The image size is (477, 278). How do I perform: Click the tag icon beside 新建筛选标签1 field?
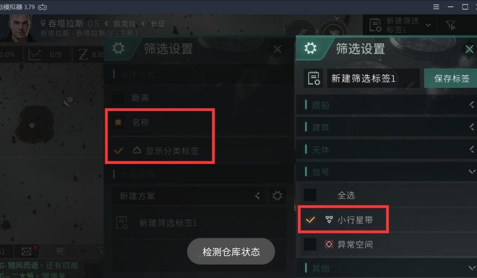(314, 78)
